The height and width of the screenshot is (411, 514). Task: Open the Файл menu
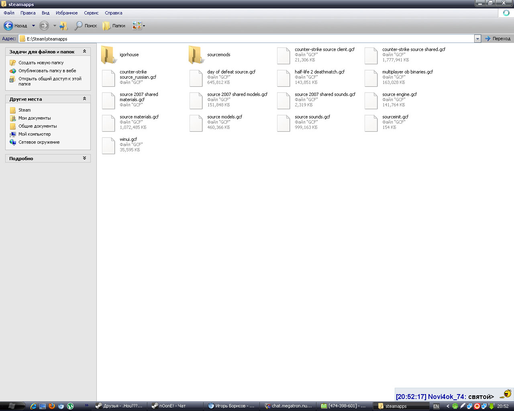[x=9, y=13]
